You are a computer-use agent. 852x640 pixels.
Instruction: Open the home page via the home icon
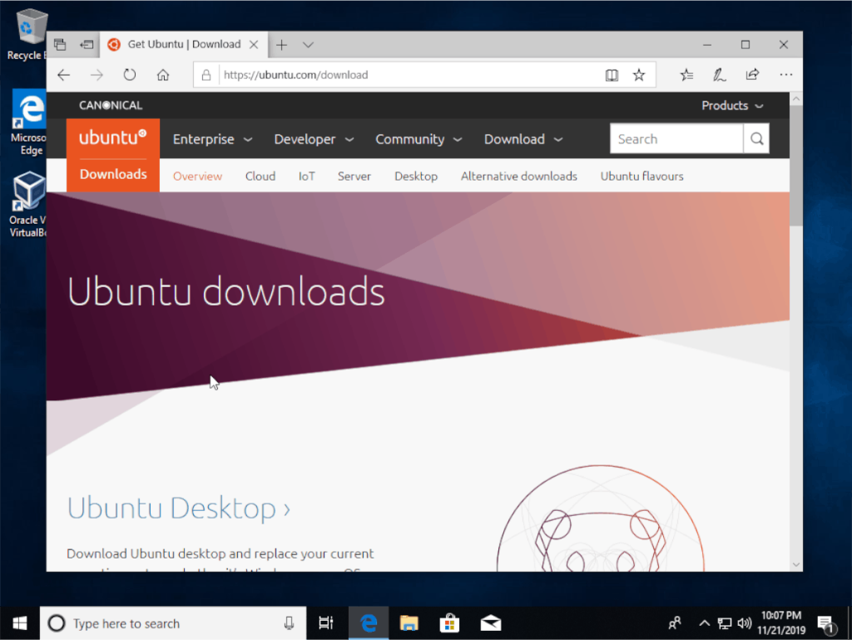click(x=163, y=74)
